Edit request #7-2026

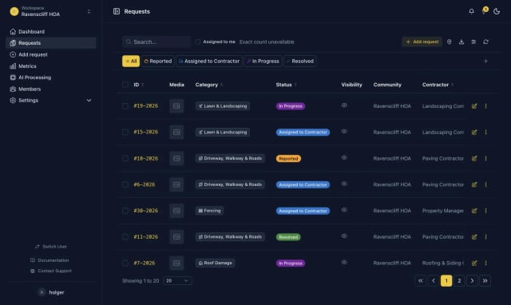(x=474, y=263)
